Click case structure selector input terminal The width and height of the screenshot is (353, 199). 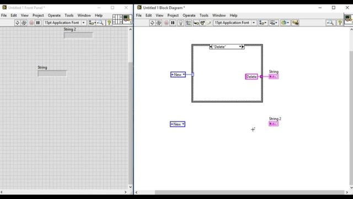[x=192, y=75]
